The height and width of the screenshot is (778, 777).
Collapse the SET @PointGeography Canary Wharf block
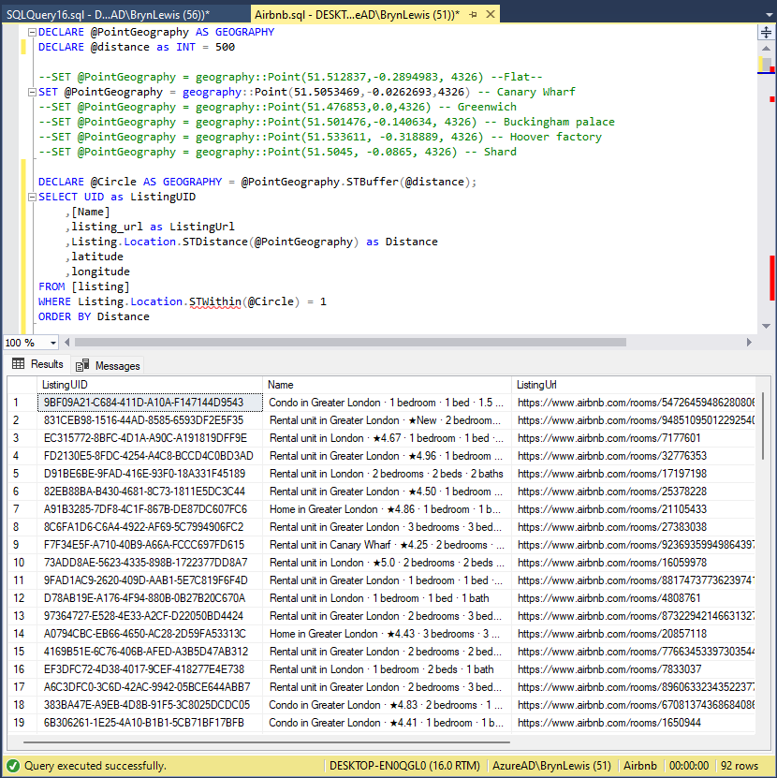(x=32, y=92)
